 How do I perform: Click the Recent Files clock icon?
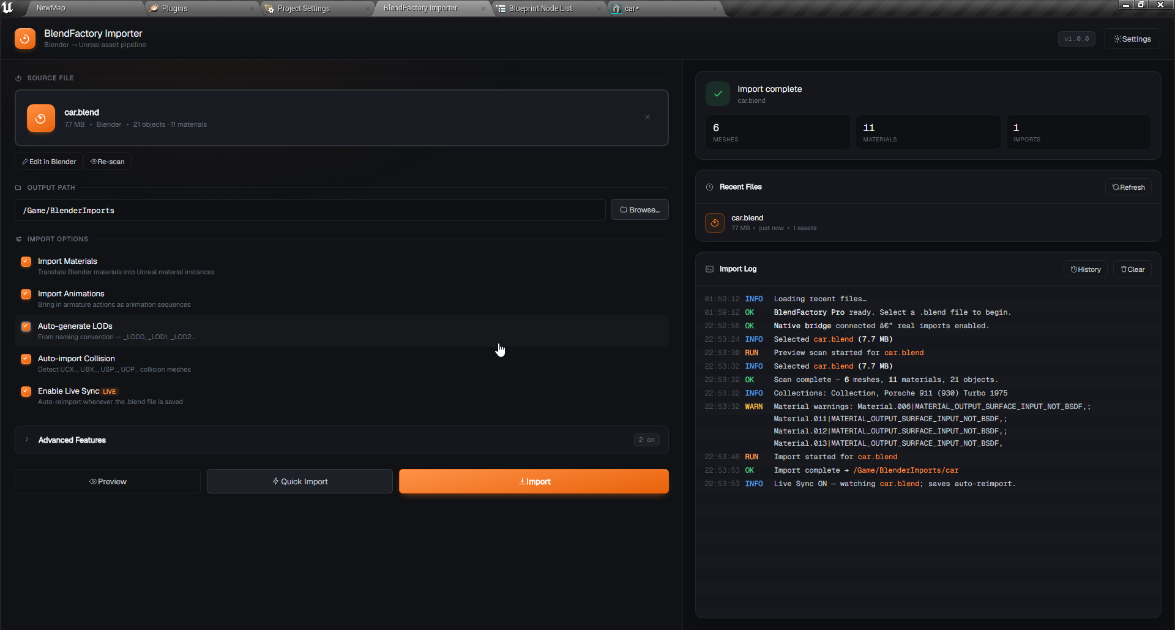click(710, 187)
